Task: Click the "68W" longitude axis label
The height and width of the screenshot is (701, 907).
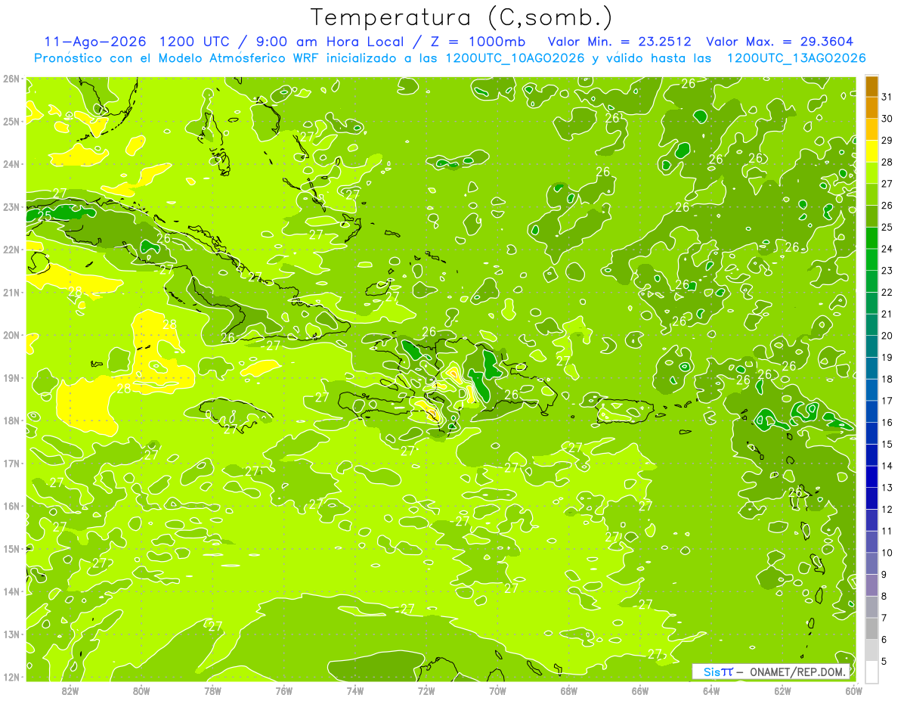Action: tap(568, 690)
